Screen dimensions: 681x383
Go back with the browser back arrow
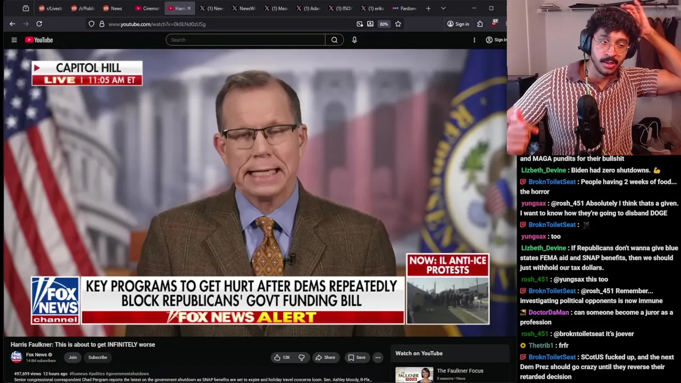click(12, 24)
